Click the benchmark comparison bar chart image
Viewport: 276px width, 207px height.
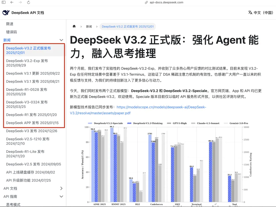click(165, 163)
